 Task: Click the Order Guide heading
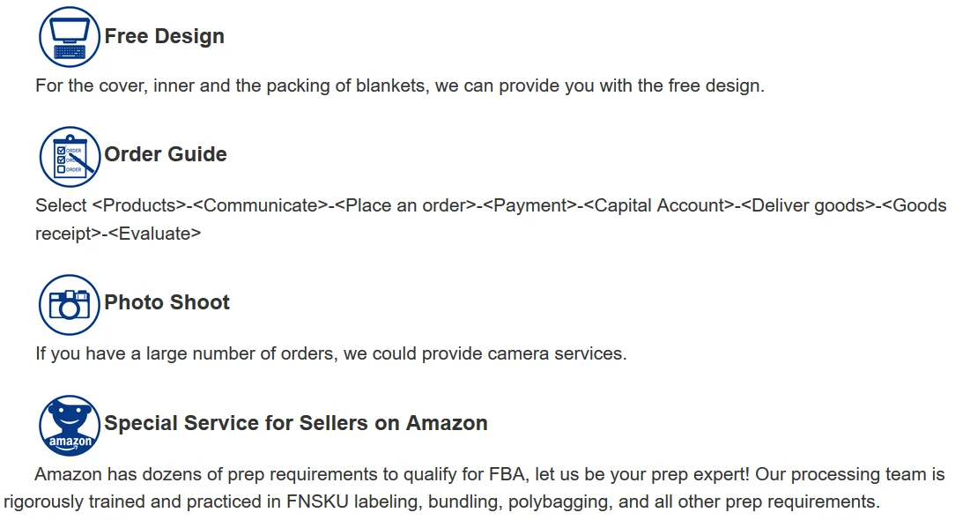pyautogui.click(x=166, y=154)
